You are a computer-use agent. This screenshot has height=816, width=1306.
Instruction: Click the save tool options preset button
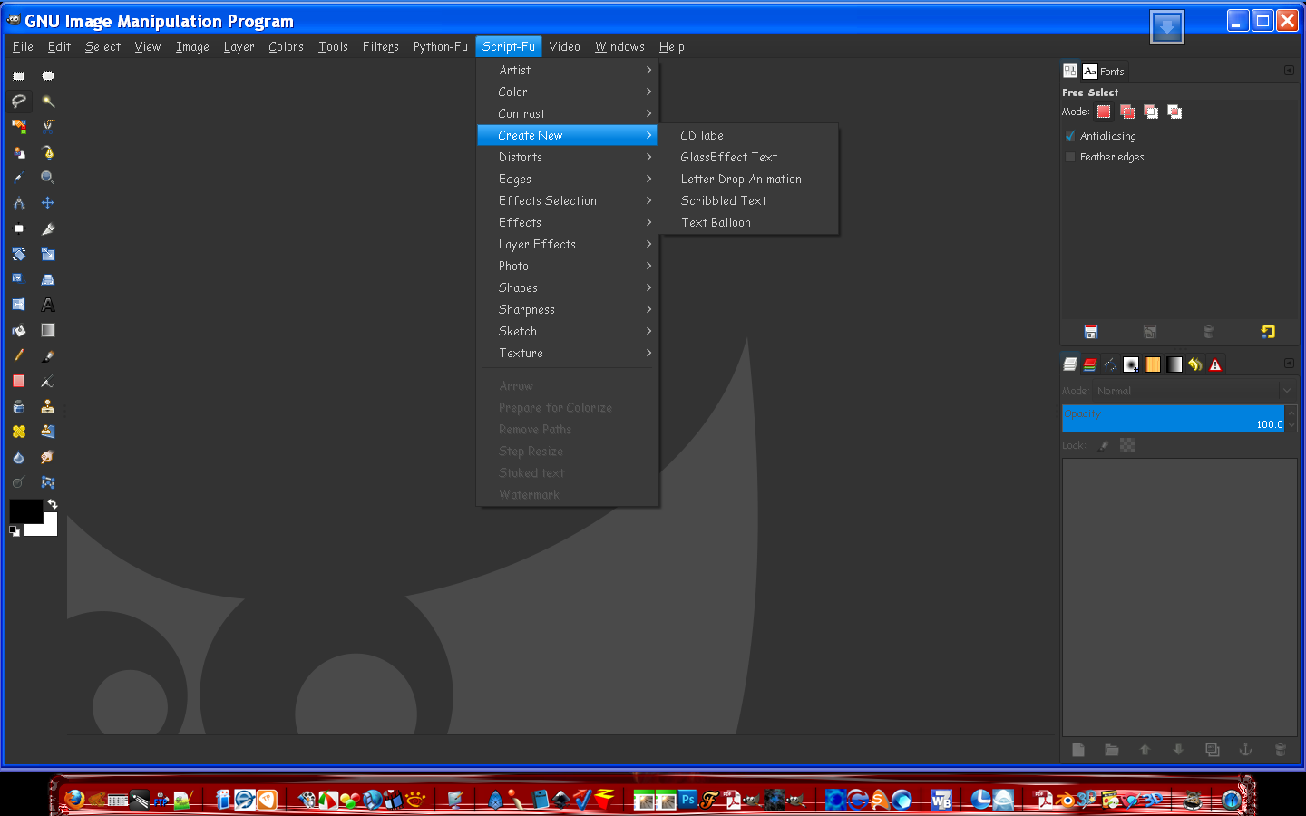point(1091,332)
